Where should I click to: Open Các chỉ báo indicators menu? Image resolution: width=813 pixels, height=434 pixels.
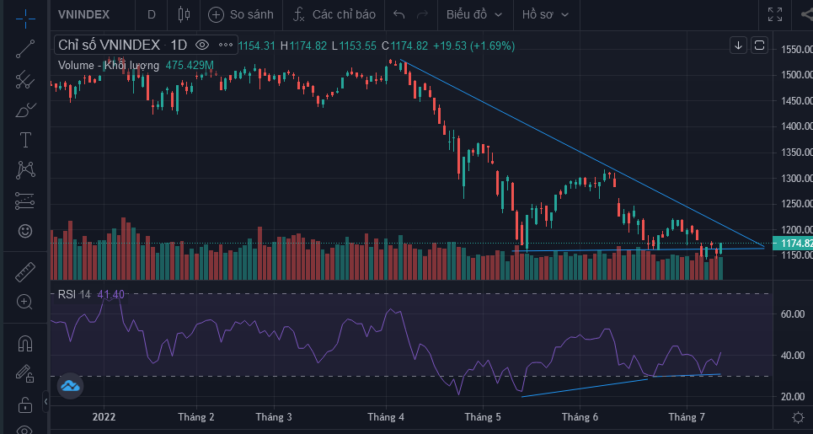[334, 14]
